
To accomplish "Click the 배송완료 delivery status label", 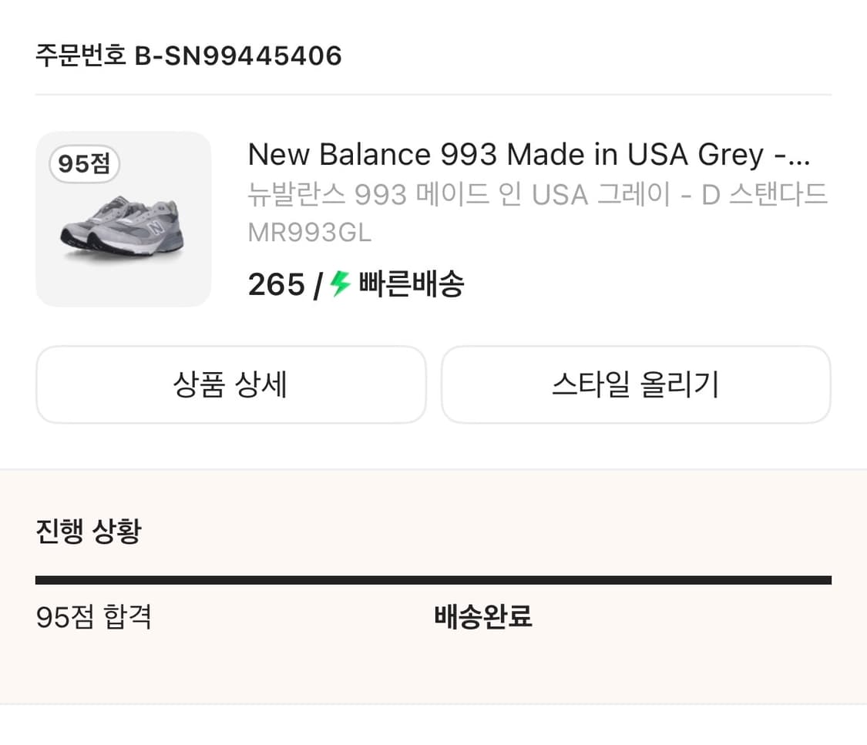I will pos(482,617).
